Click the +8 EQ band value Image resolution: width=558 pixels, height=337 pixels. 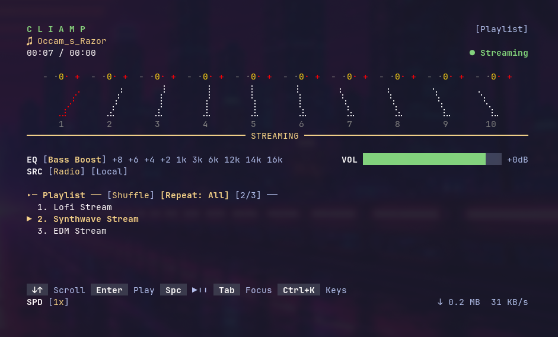click(117, 160)
